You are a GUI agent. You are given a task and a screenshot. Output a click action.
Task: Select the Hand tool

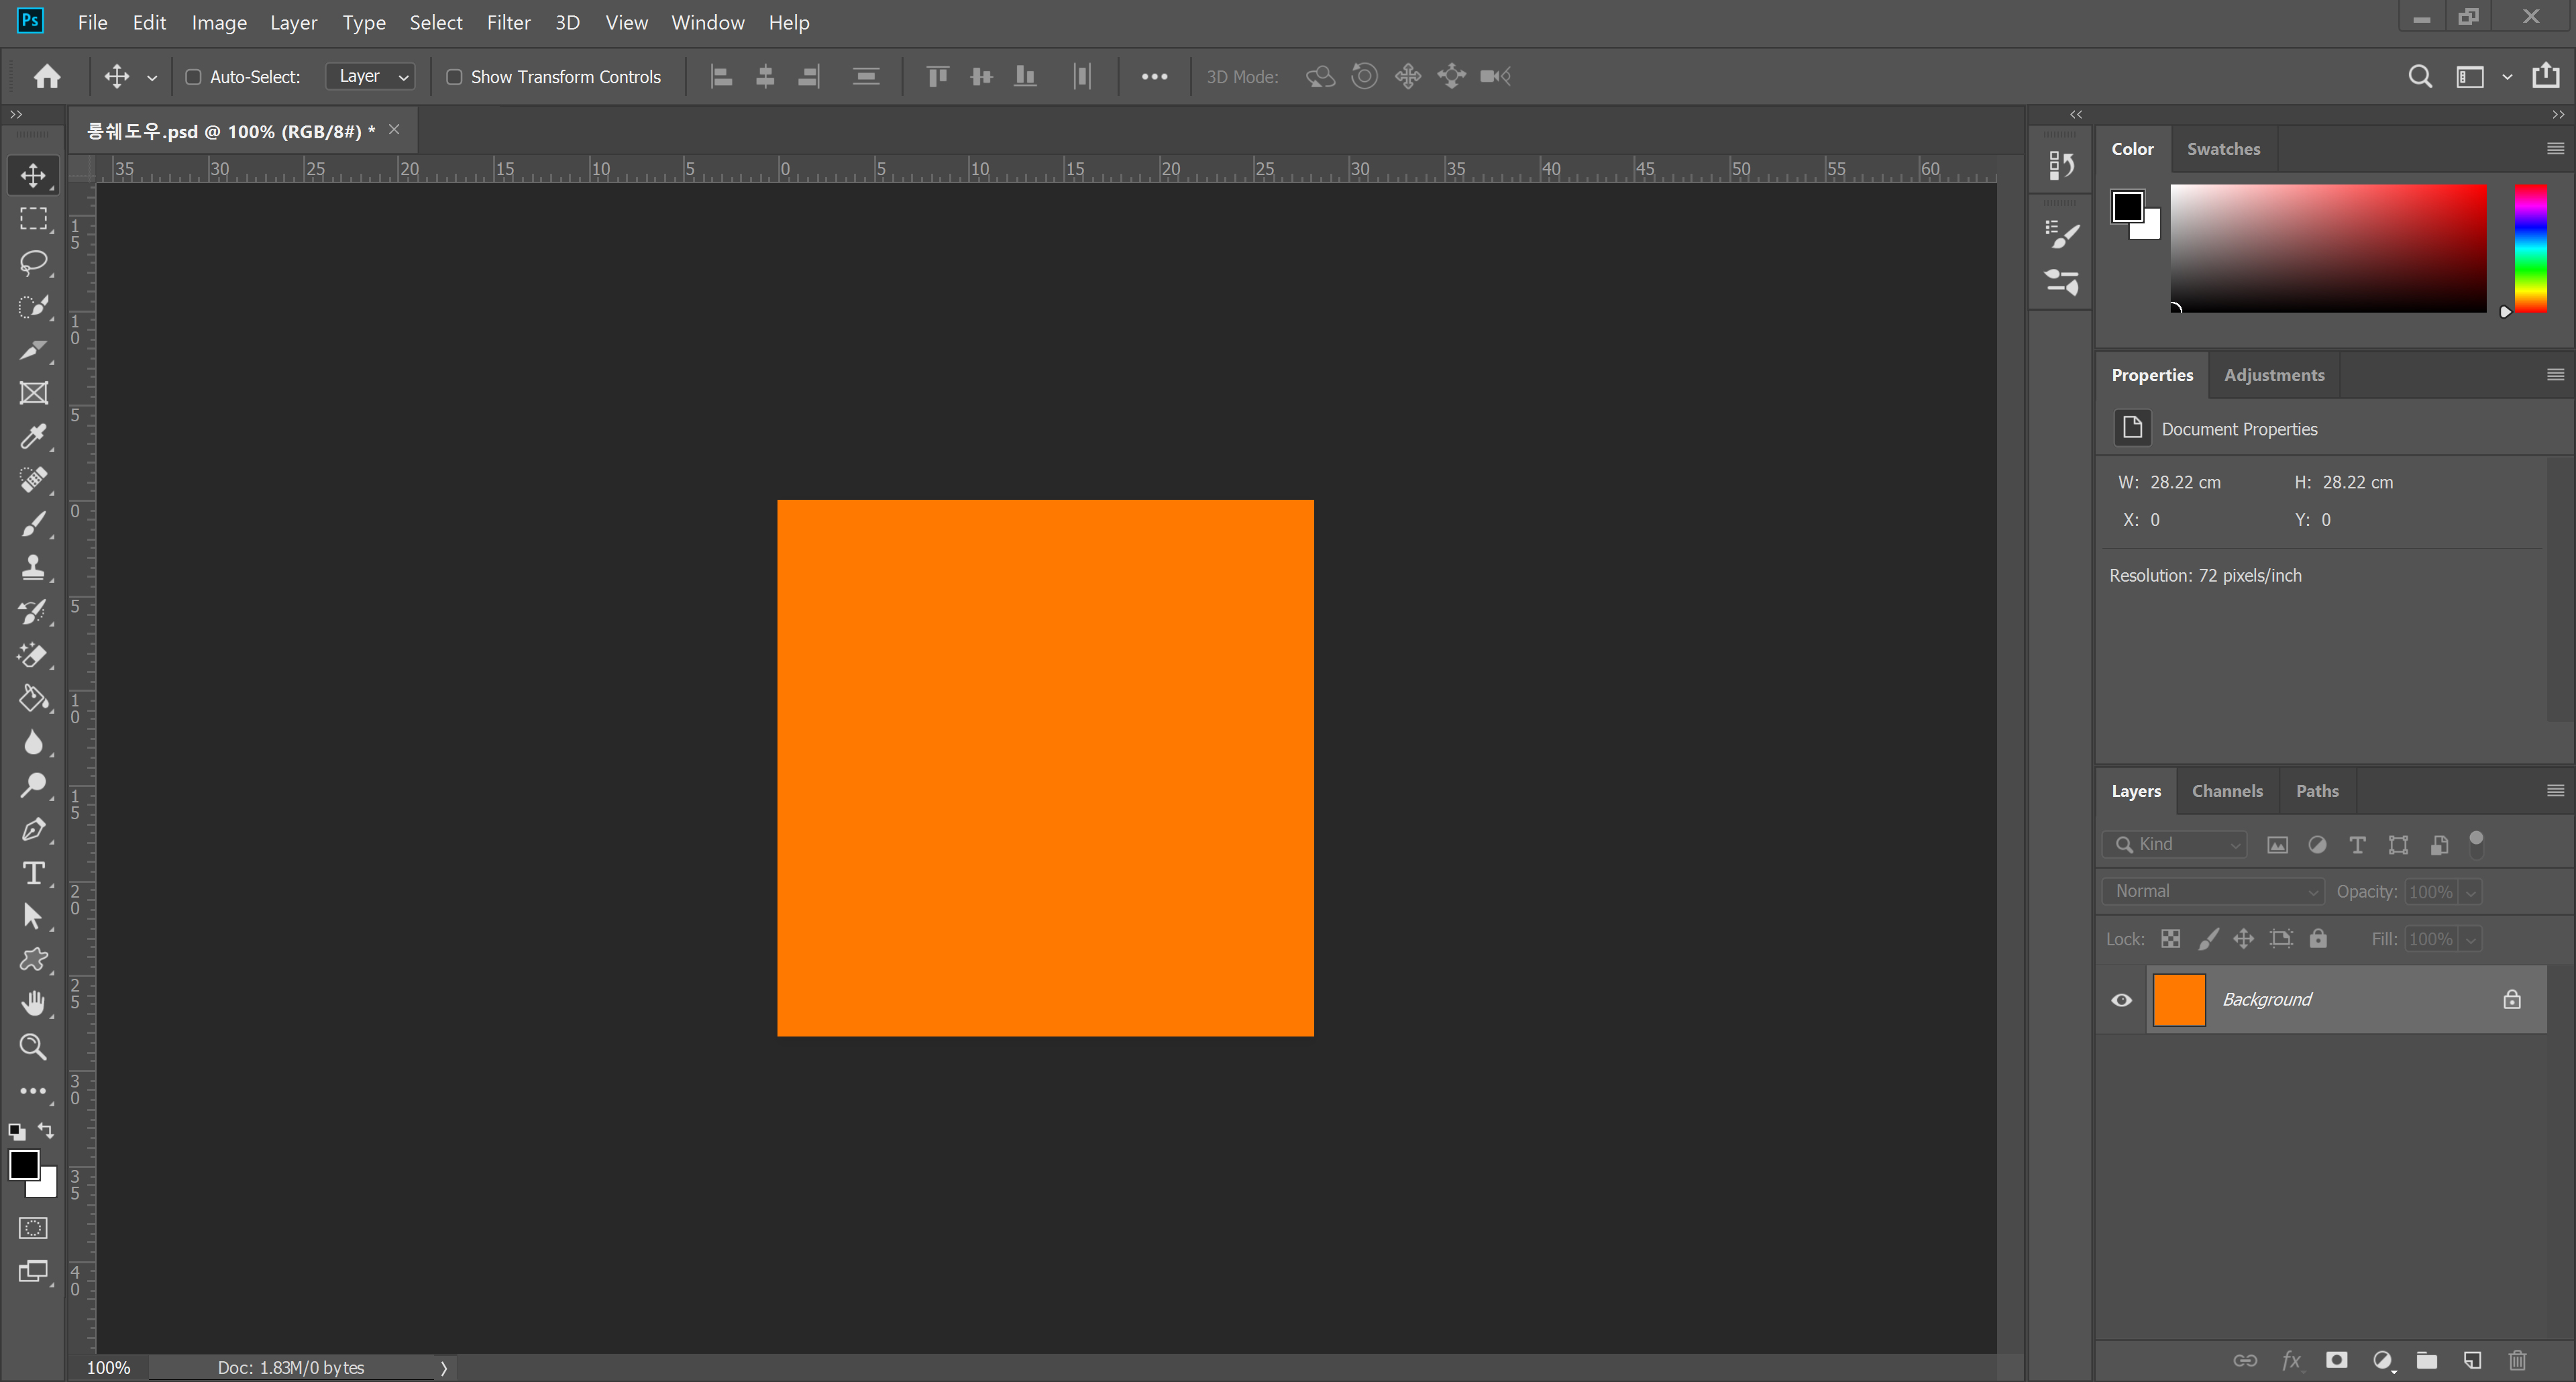click(33, 1003)
